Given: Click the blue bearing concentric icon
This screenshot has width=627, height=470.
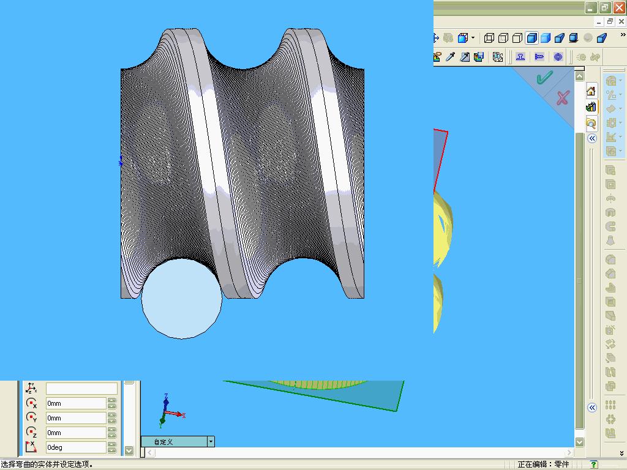Looking at the screenshot, I should (558, 57).
